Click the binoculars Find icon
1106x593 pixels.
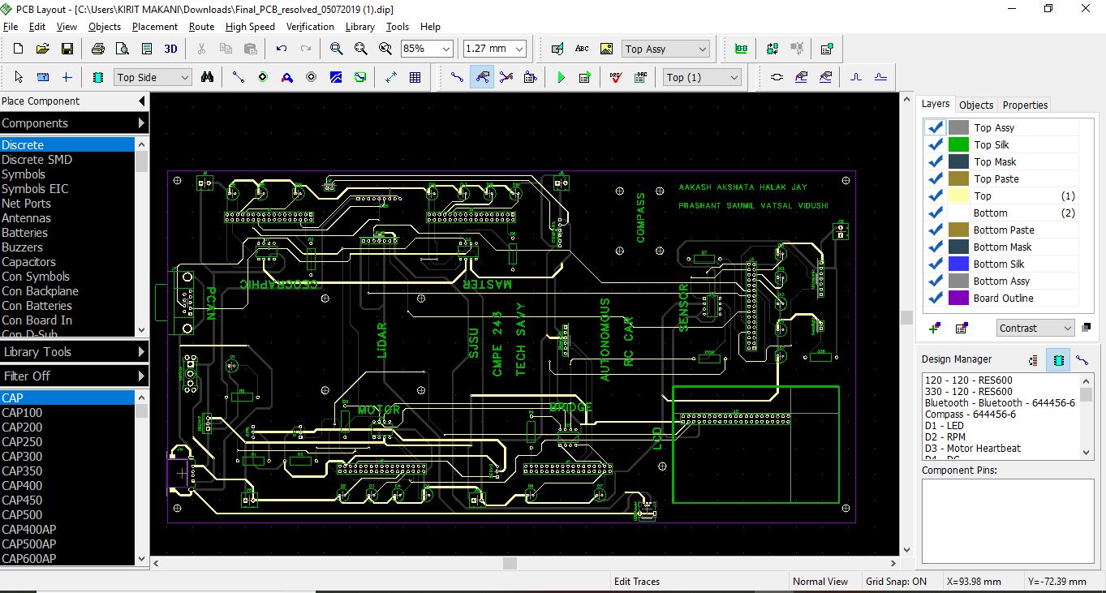(208, 77)
